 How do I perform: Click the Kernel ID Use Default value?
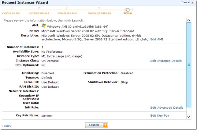(50, 82)
